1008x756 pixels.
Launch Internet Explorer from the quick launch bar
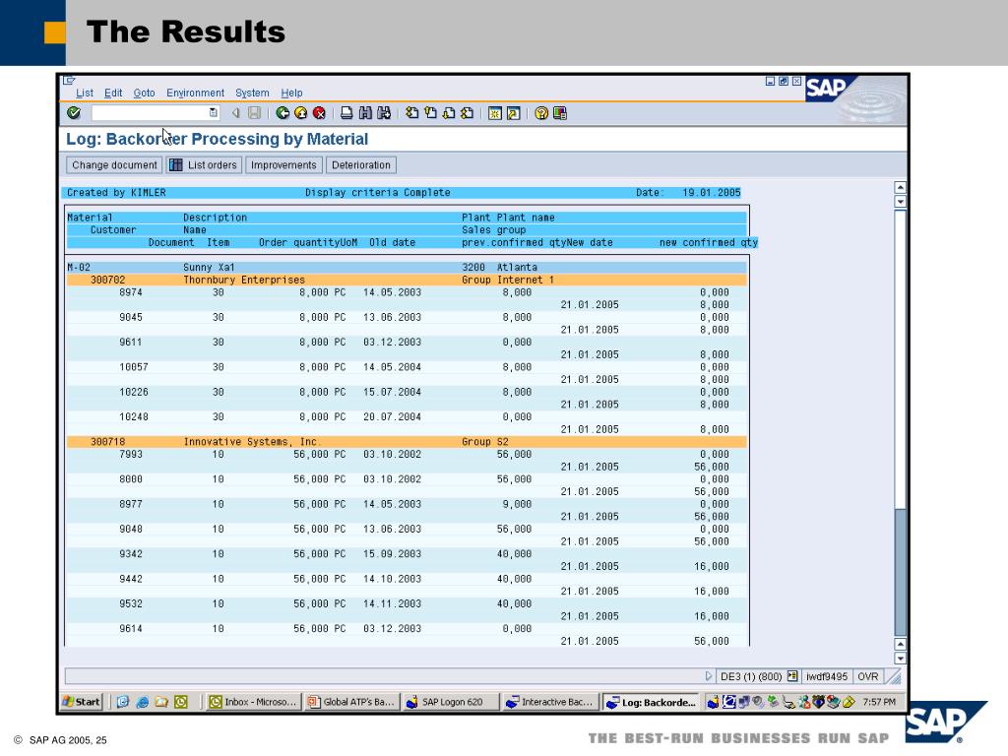[142, 702]
